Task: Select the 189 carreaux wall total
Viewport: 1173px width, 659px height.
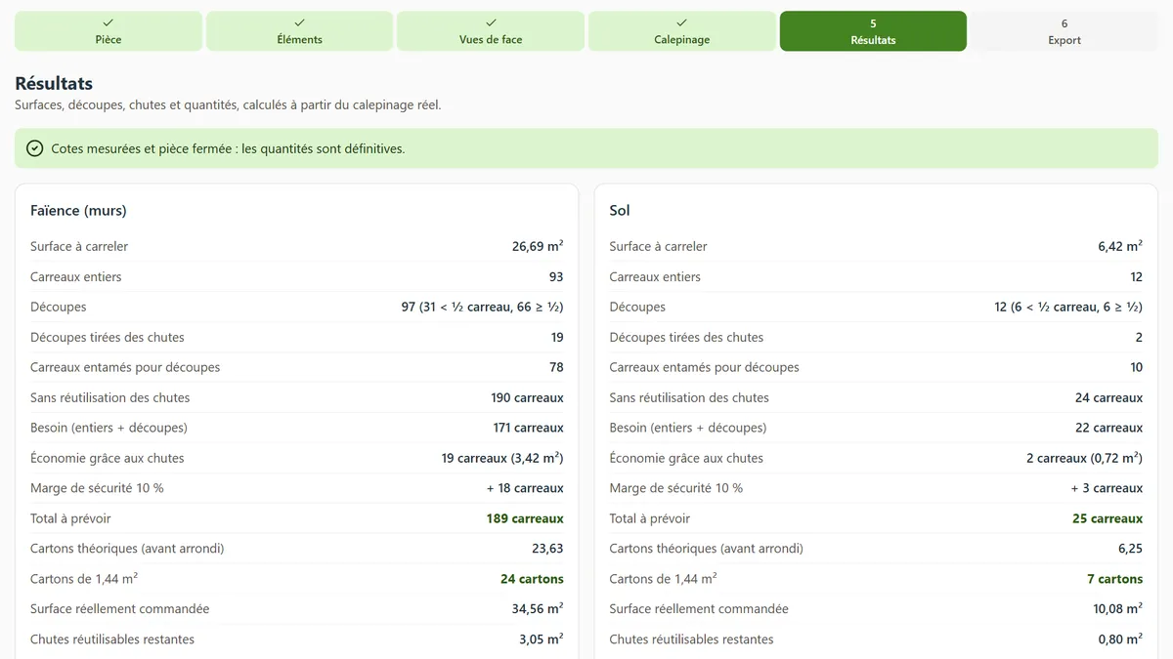Action: pos(525,518)
